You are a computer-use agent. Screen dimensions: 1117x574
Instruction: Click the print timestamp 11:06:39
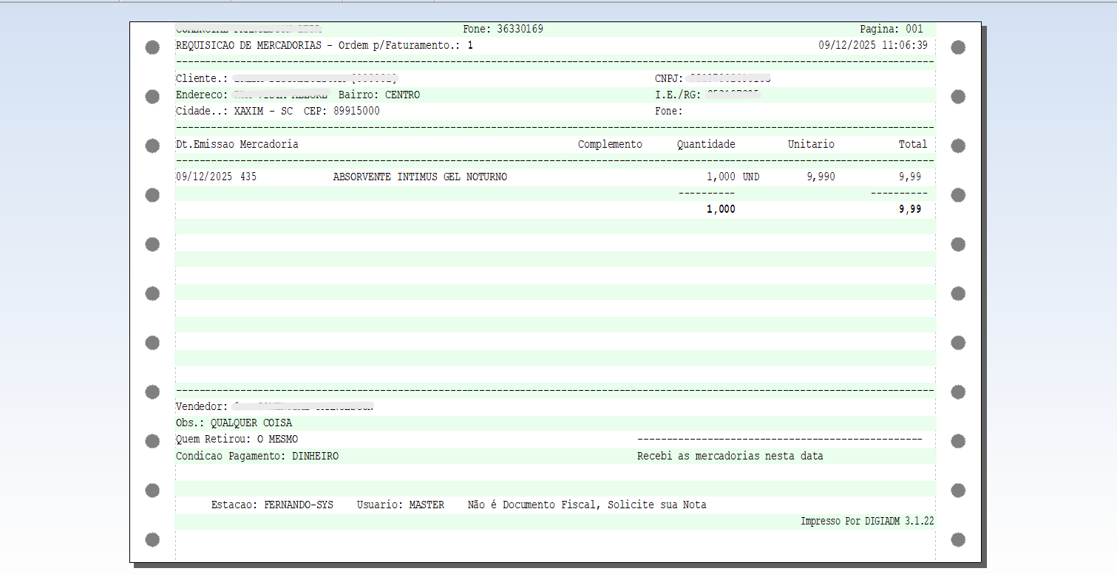(904, 45)
